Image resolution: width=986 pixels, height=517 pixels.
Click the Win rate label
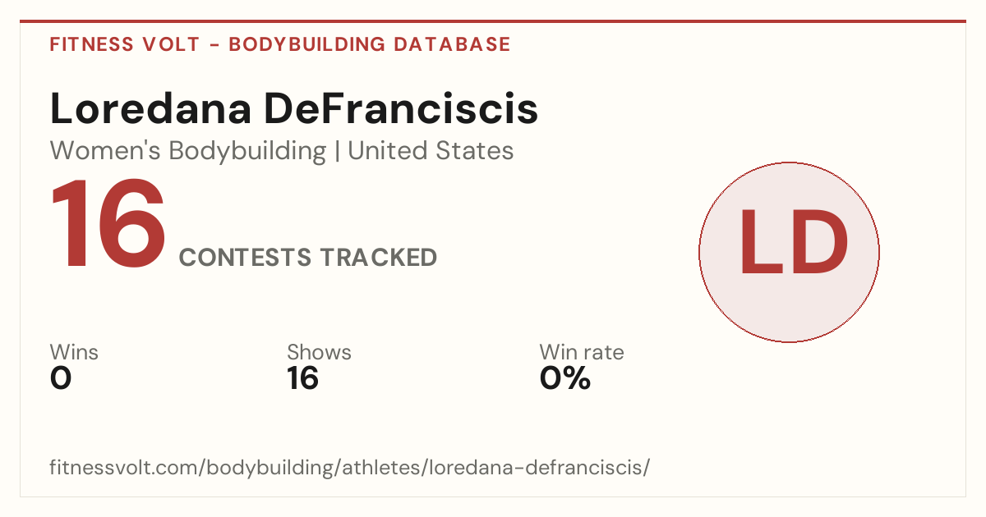(582, 353)
